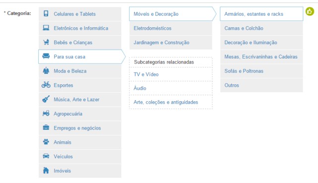The image size is (318, 183).
Task: Click the laptop icon for Eletrônicos e Informática
Action: 46,28
